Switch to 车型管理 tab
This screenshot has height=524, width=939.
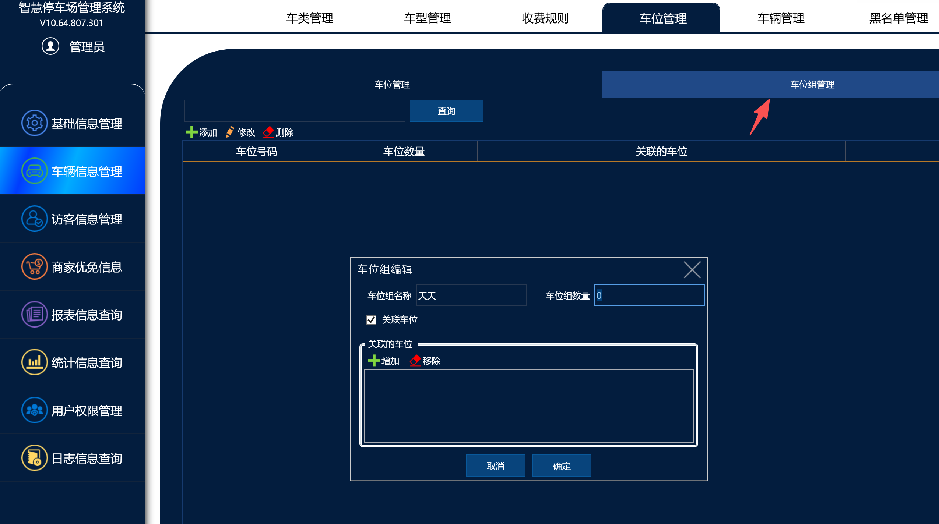point(427,18)
